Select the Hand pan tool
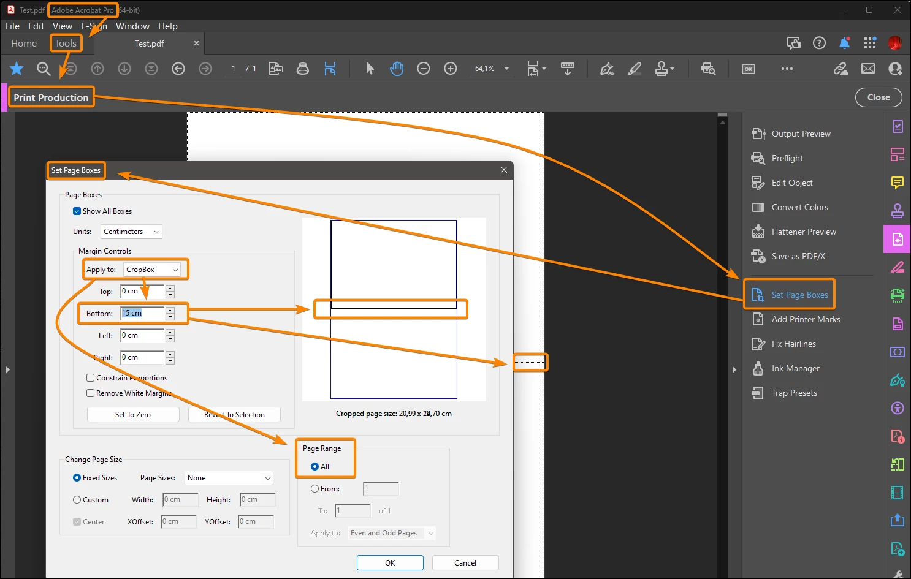 click(x=397, y=69)
